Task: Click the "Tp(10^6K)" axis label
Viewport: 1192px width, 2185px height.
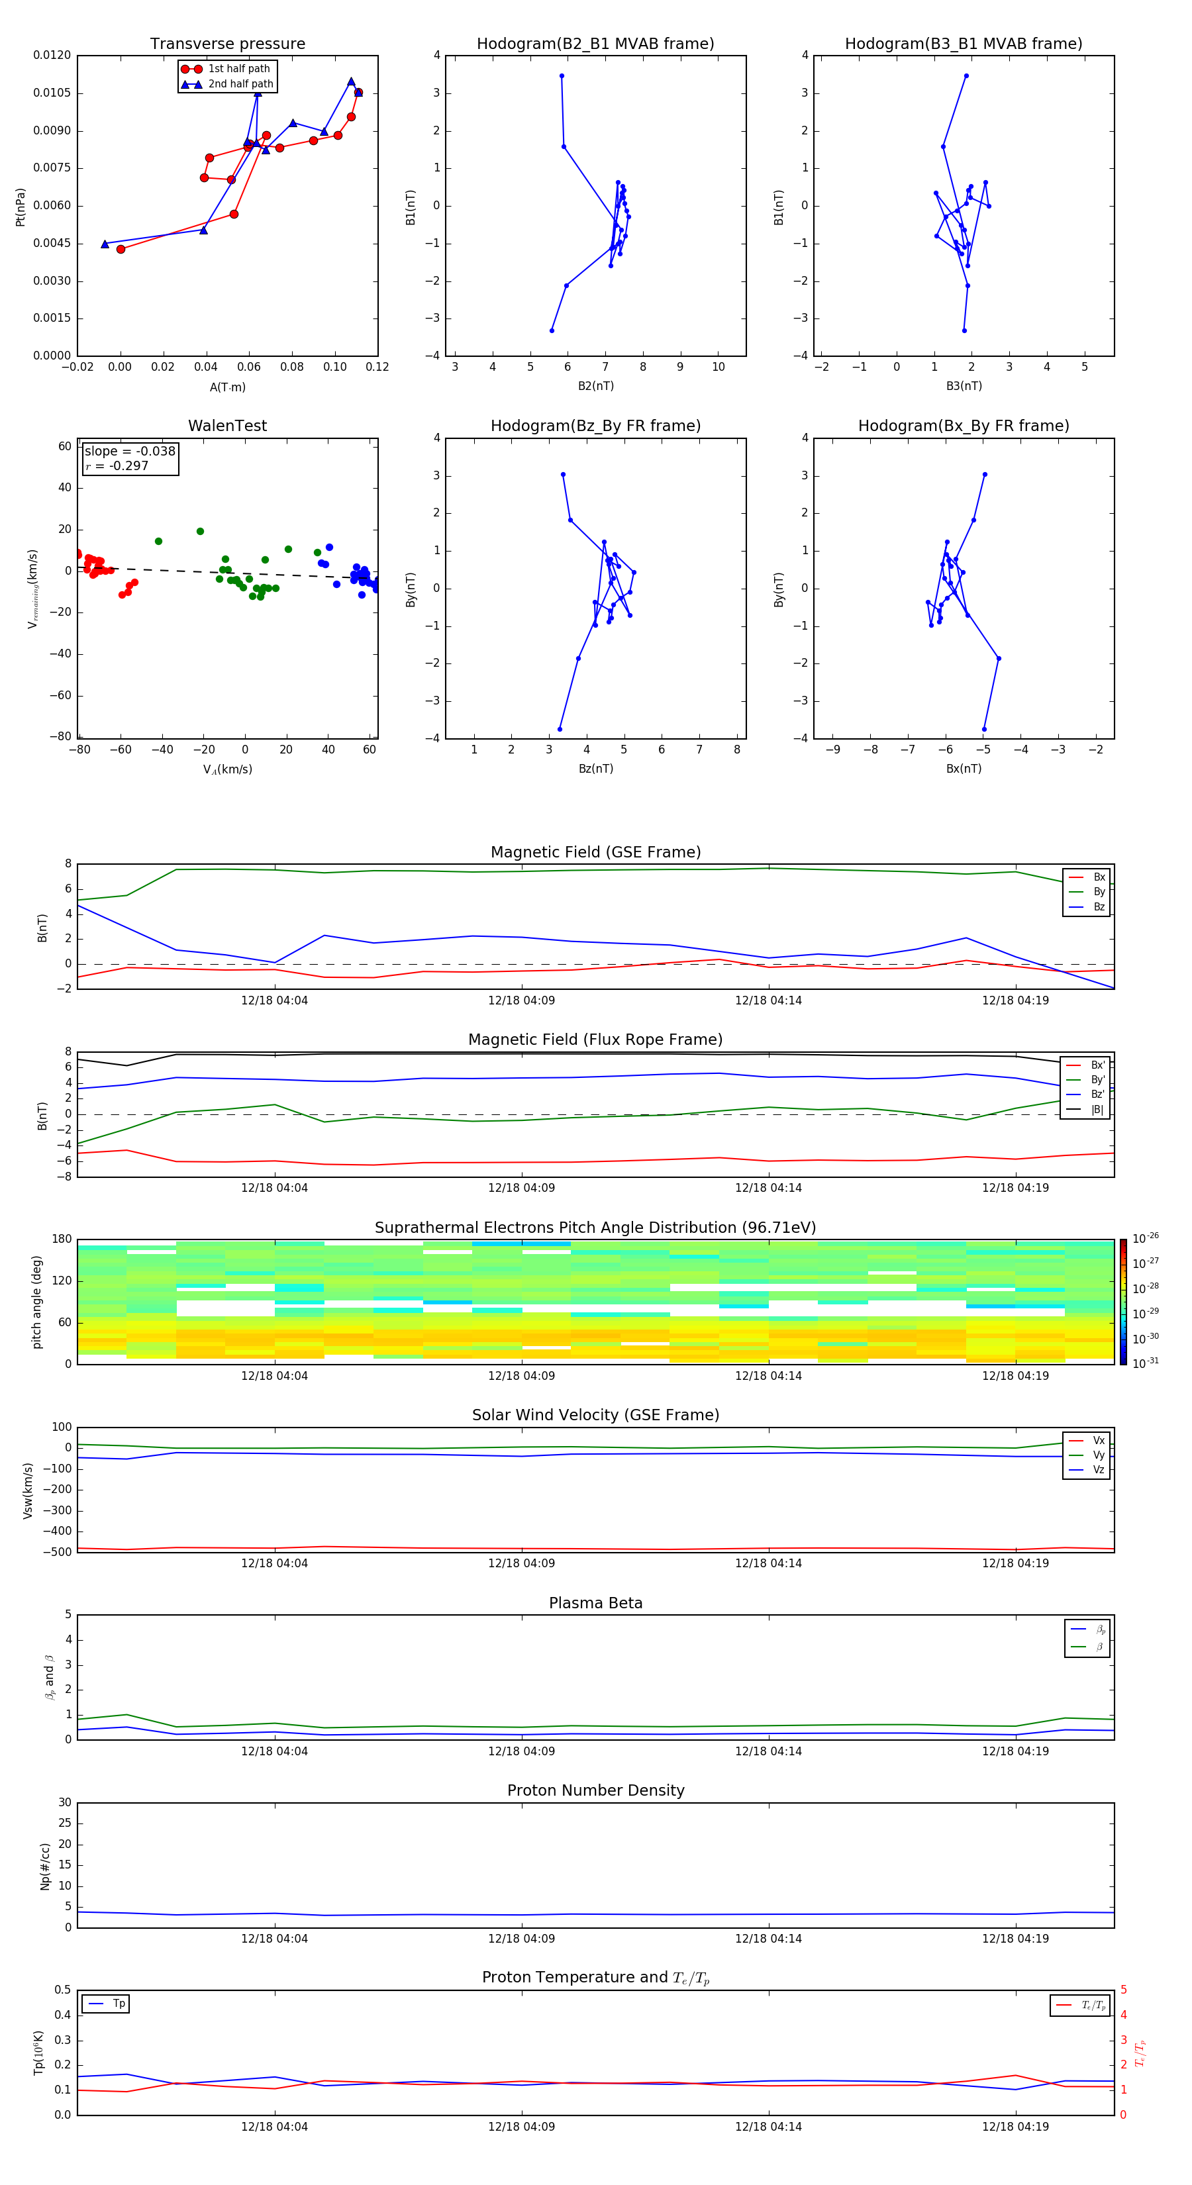Action: tap(39, 2053)
